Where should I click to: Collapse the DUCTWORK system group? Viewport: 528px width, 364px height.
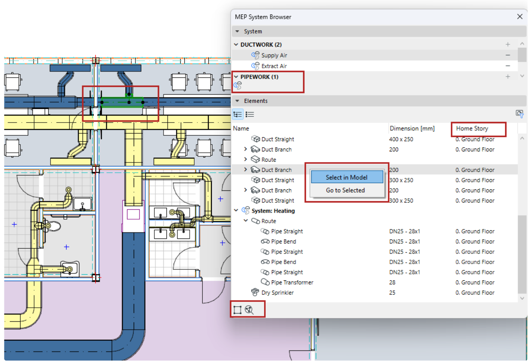[x=236, y=45]
